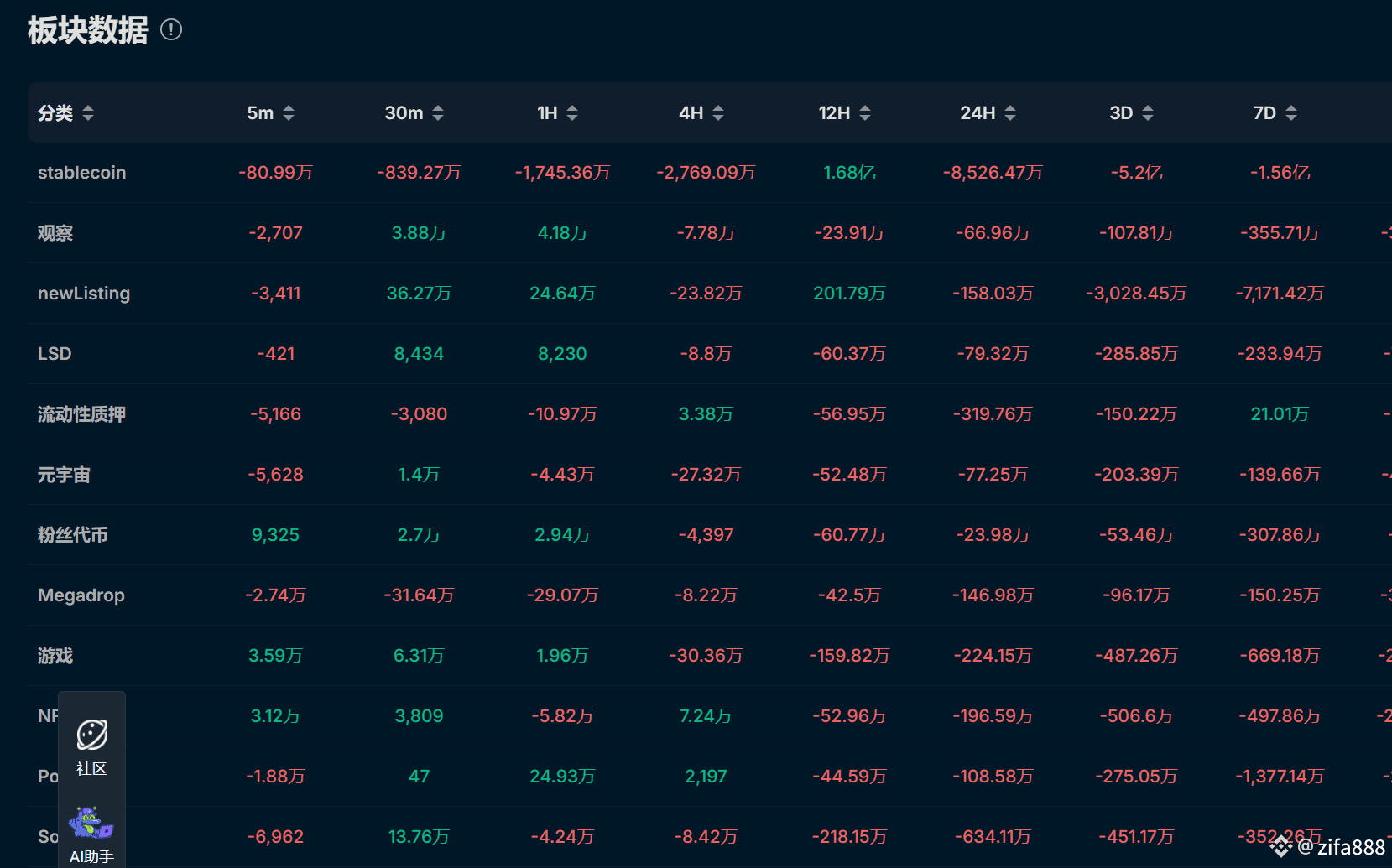Click Megadrop 12H value -42.5万
This screenshot has height=868, width=1392.
(x=849, y=595)
